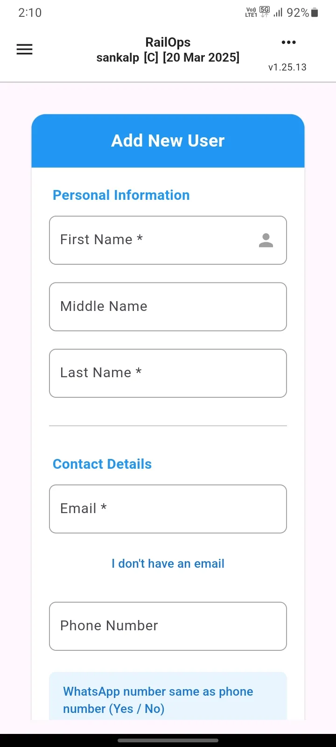Screen dimensions: 336x747
Task: Open the three-dot overflow menu
Action: coord(288,42)
